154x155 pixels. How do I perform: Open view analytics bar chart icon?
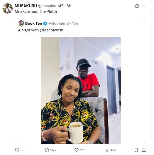106,150
